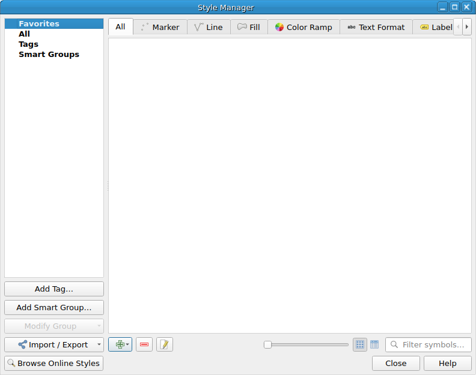Switch to list view
The image size is (476, 375).
pyautogui.click(x=374, y=344)
